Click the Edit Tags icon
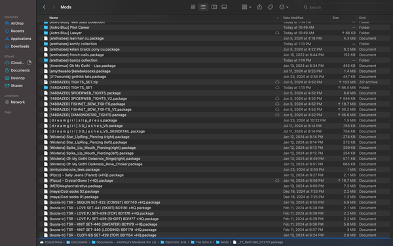This screenshot has width=393, height=246. click(x=271, y=7)
